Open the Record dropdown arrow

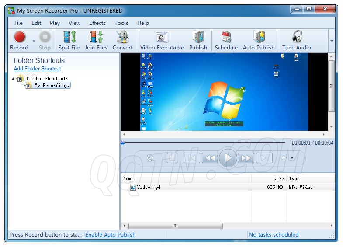[x=34, y=41]
